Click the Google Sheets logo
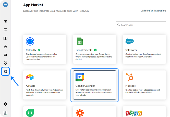The width and height of the screenshot is (170, 117). point(80,41)
